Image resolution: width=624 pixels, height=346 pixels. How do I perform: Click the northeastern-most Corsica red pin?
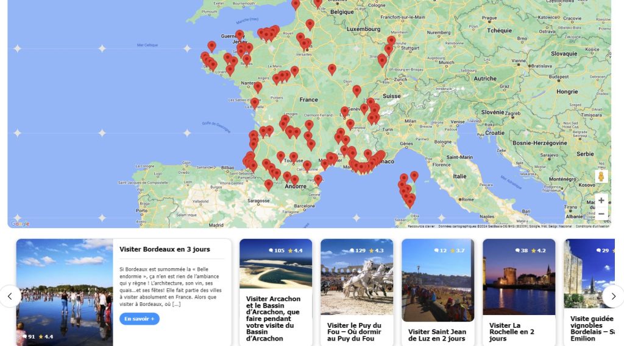pos(414,176)
